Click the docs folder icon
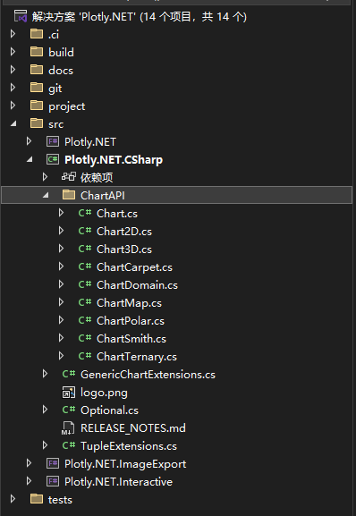This screenshot has width=356, height=516. (x=37, y=70)
